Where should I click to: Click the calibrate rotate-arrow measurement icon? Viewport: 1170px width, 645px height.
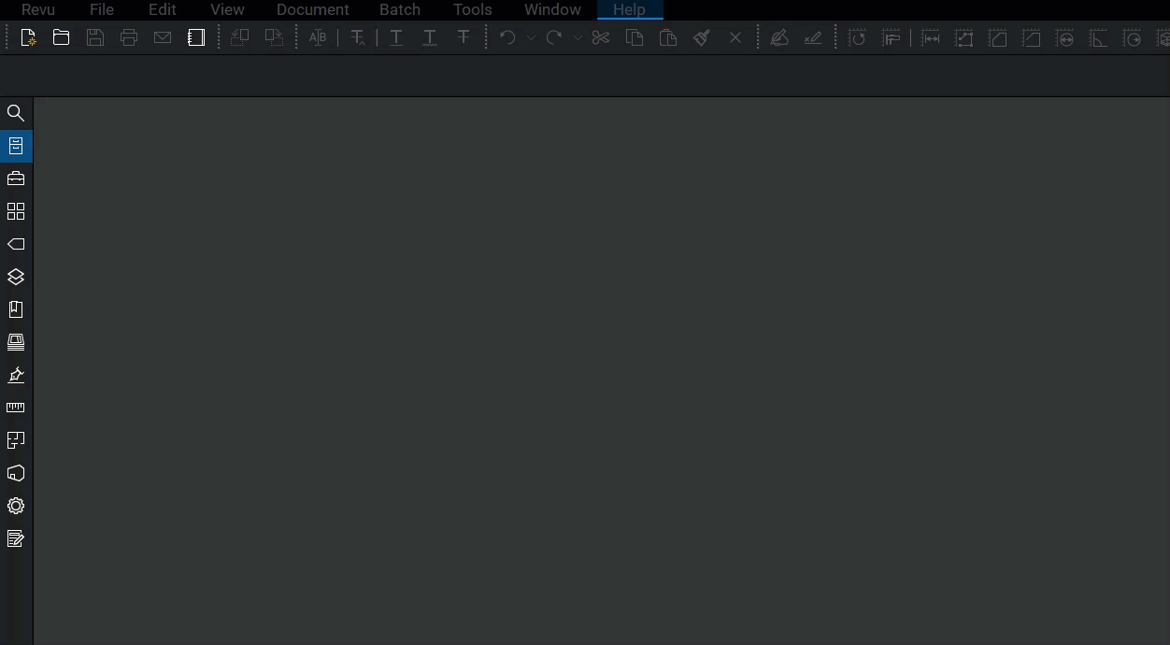click(x=857, y=38)
